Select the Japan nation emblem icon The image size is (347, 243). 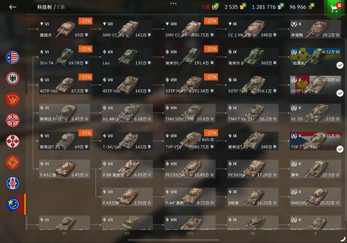point(12,141)
